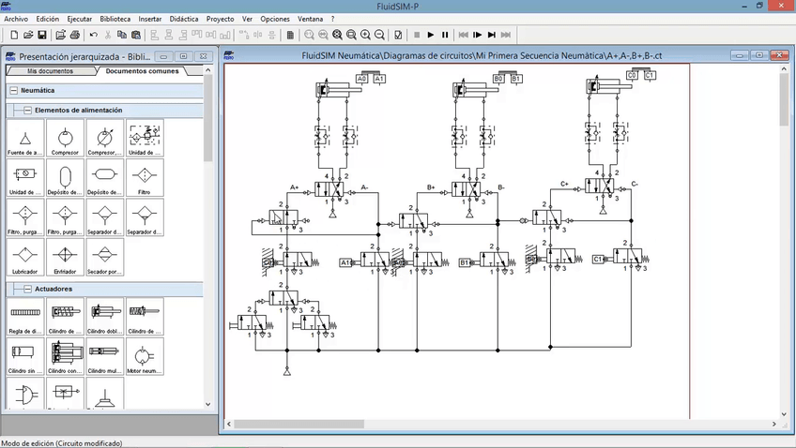Click the open file toolbar icon

pyautogui.click(x=28, y=35)
